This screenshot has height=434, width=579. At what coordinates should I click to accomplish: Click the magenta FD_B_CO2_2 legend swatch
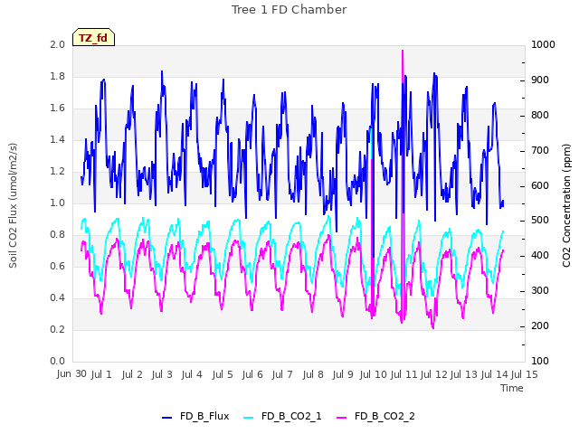click(x=342, y=418)
